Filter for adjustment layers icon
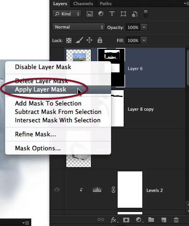Image resolution: width=189 pixels, height=226 pixels. pos(101,14)
